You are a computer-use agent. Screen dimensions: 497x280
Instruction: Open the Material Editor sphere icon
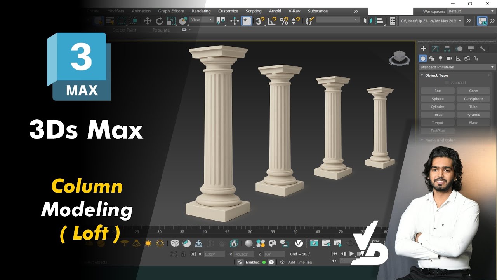(x=248, y=243)
